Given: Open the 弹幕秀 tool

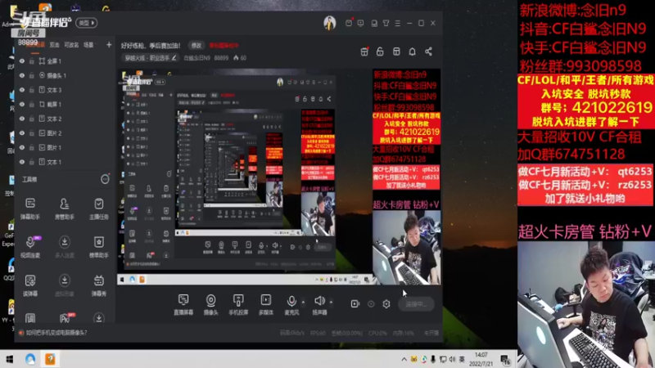Looking at the screenshot, I should [98, 285].
